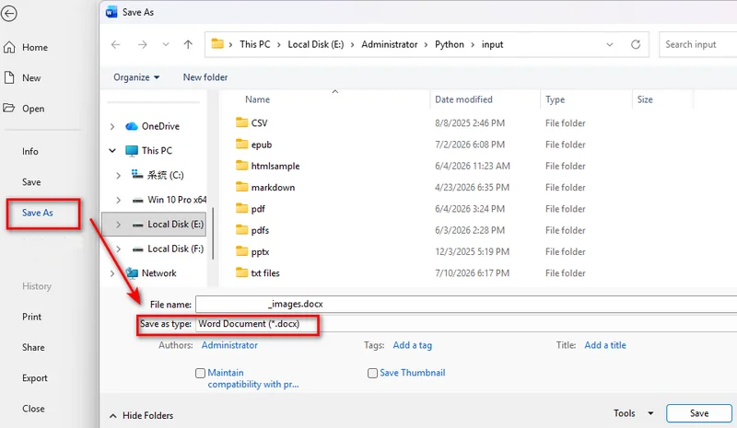Click the folder icon in the address bar
Image resolution: width=737 pixels, height=428 pixels.
[x=217, y=44]
